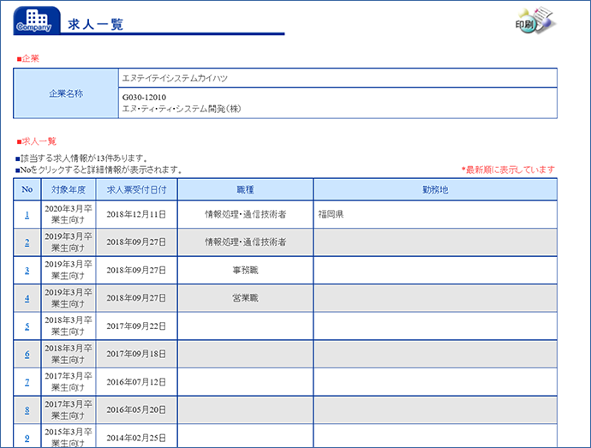Click the 求人票受付日付 column header
The image size is (591, 448).
[136, 189]
